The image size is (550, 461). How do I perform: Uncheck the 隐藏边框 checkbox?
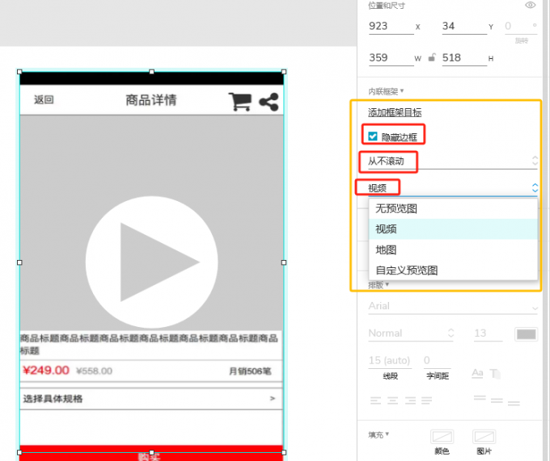tap(373, 136)
